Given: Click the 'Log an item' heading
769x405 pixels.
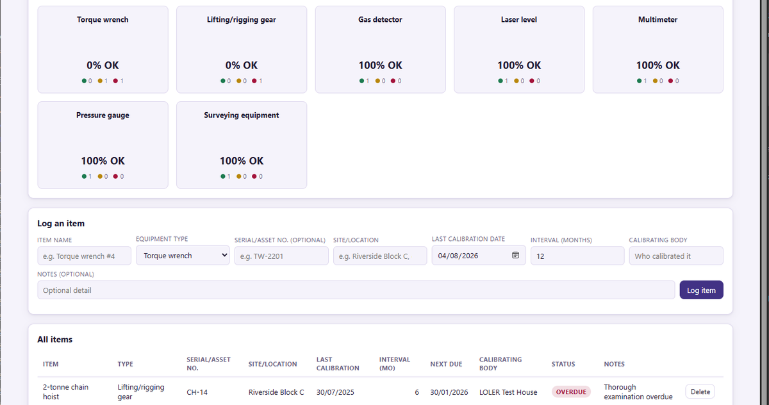Looking at the screenshot, I should click(61, 224).
